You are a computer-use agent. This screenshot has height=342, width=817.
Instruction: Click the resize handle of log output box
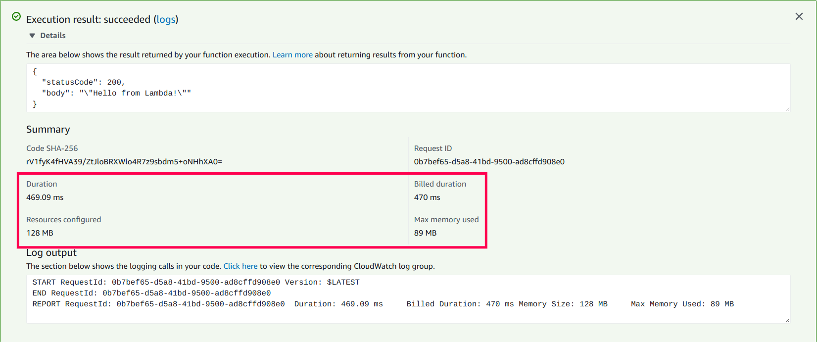pyautogui.click(x=787, y=320)
